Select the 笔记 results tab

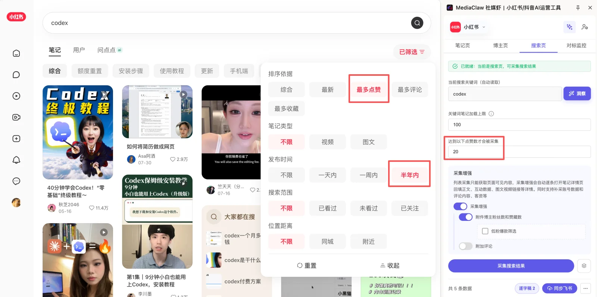55,50
